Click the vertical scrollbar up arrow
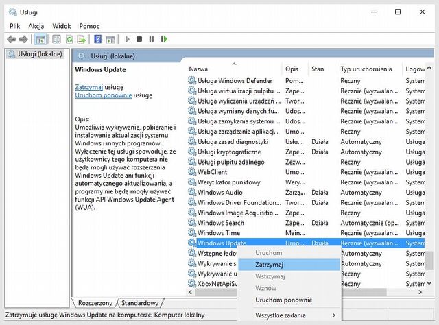The image size is (439, 325). (x=429, y=68)
